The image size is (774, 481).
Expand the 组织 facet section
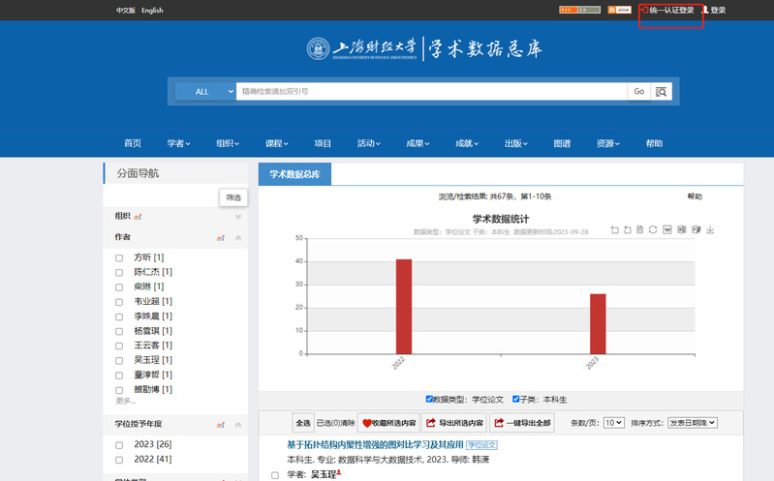(238, 216)
